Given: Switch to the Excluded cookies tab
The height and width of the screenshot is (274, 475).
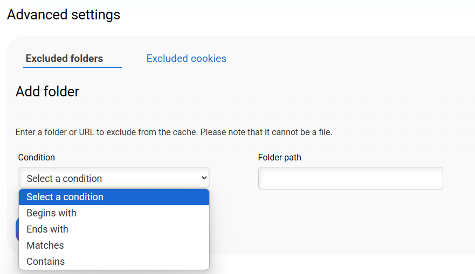Looking at the screenshot, I should point(186,59).
